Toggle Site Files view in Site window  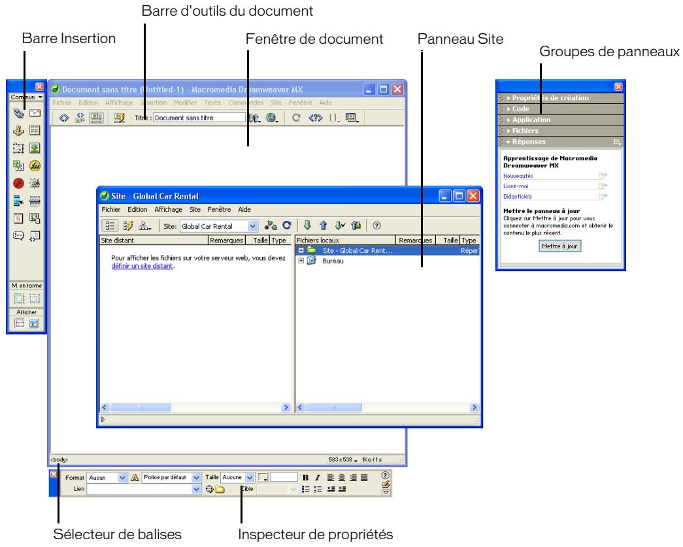pos(110,225)
